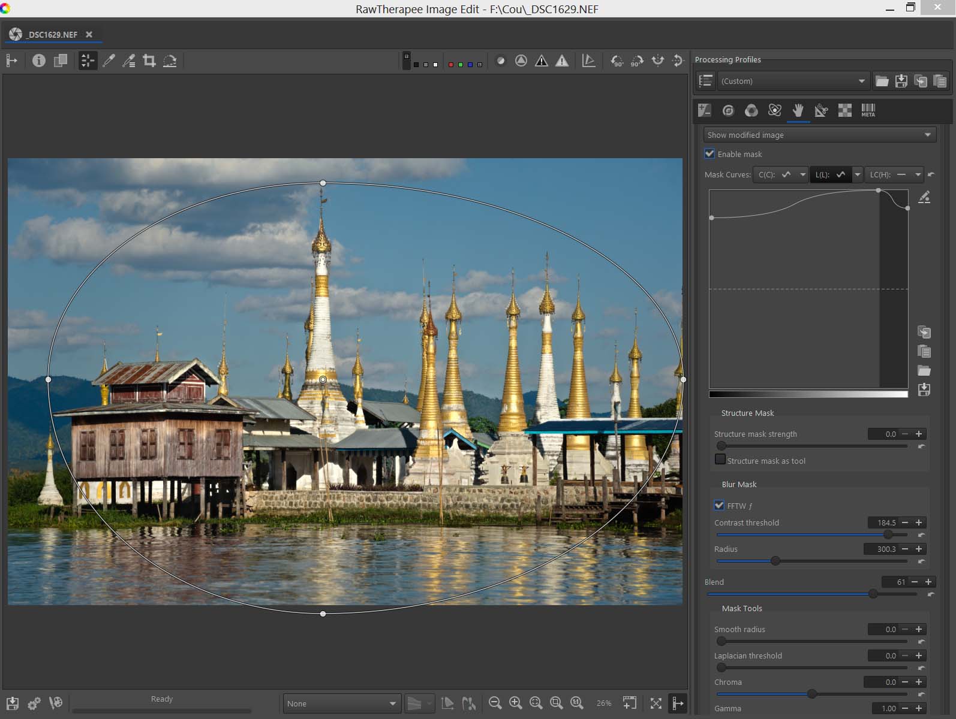The height and width of the screenshot is (719, 956).
Task: Flip the image horizontally
Action: [x=658, y=61]
